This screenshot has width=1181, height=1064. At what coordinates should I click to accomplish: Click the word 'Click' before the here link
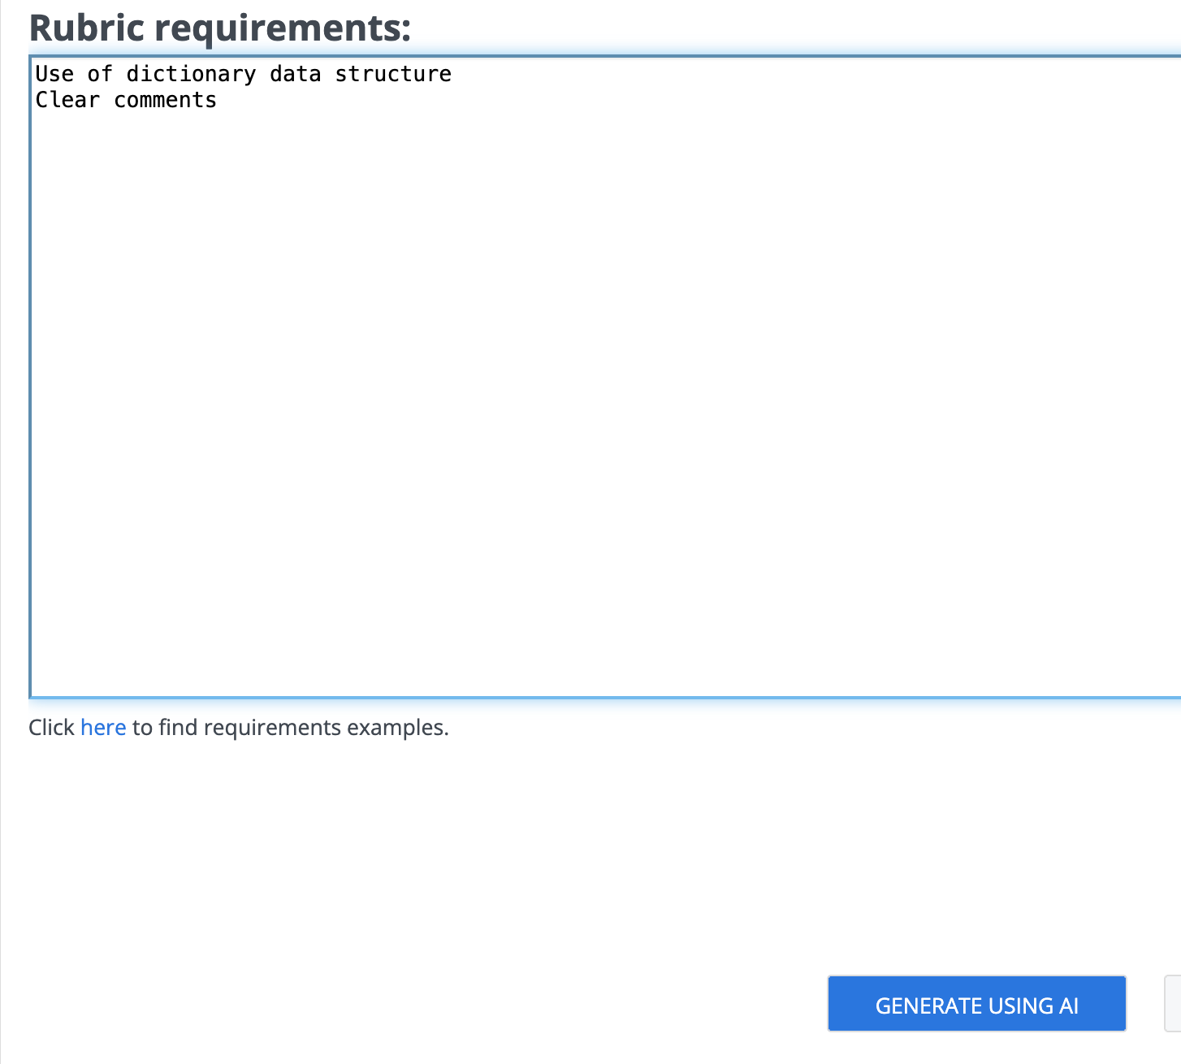coord(51,727)
